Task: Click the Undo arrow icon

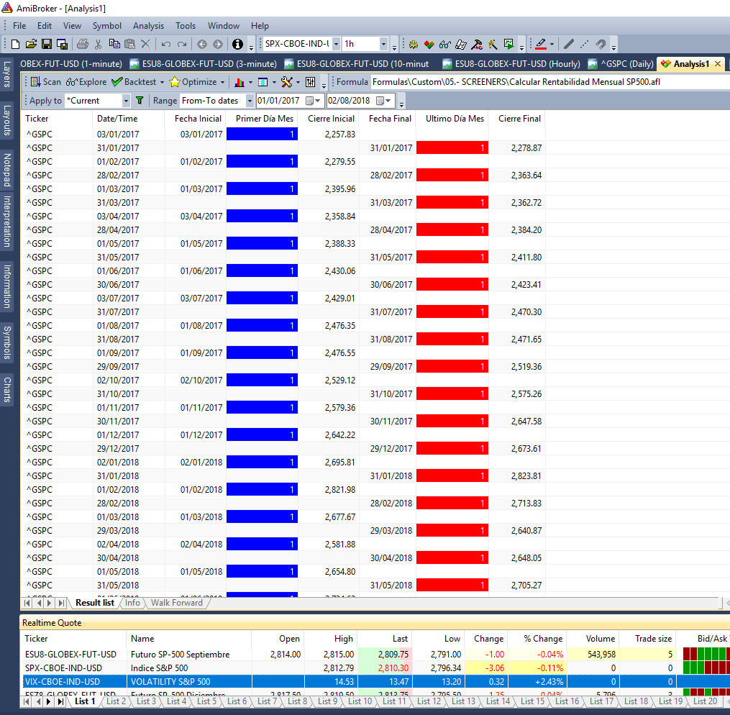Action: click(x=166, y=44)
